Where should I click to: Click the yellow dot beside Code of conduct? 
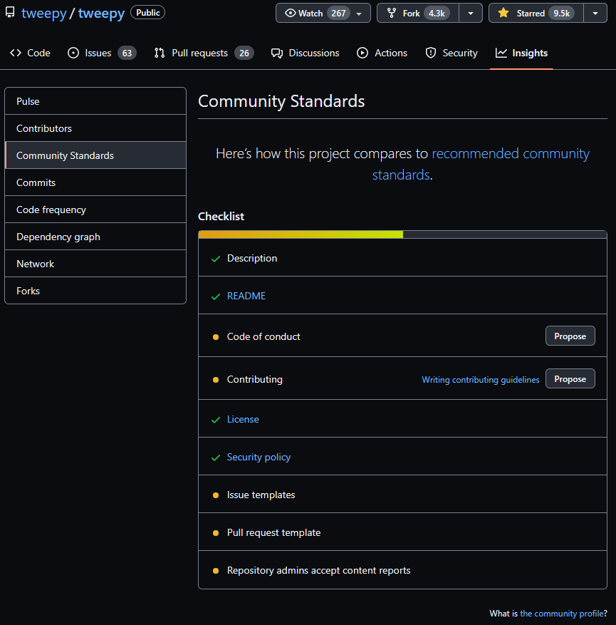click(x=215, y=336)
